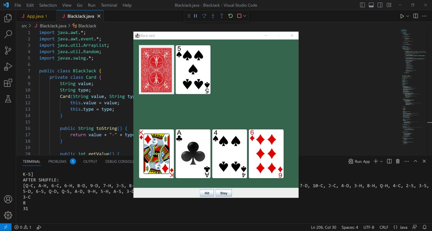Stop the debug session
The height and width of the screenshot is (231, 432).
239,16
